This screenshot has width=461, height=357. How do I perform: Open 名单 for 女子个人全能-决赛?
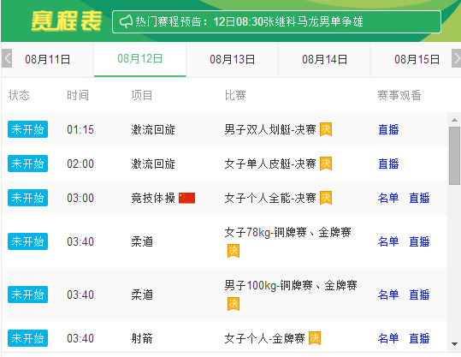pos(388,198)
